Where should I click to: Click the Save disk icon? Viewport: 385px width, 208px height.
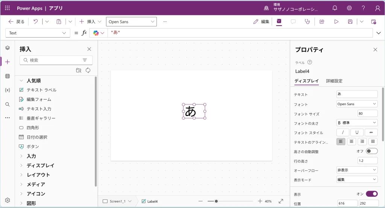pyautogui.click(x=350, y=22)
